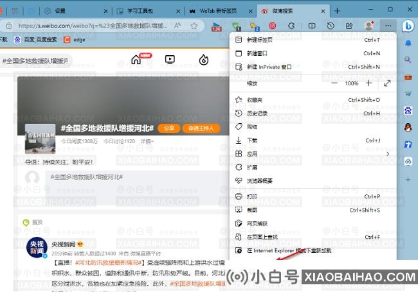418x292 pixels.
Task: Open 购物 from the menu
Action: tap(313, 127)
